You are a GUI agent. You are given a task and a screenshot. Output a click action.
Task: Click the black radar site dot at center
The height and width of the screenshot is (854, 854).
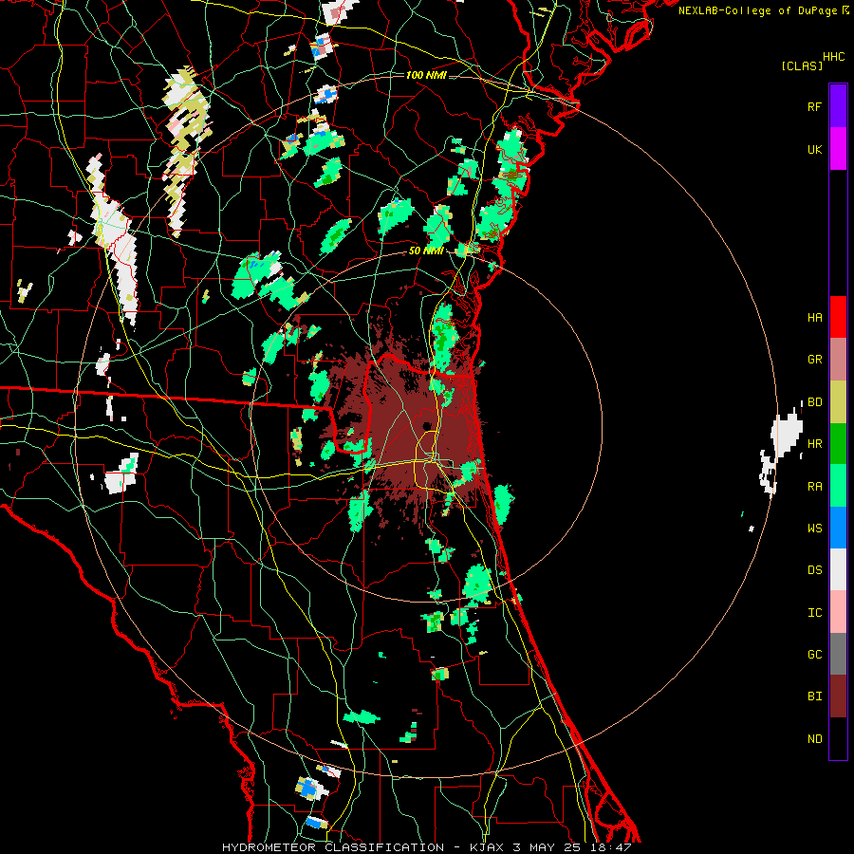[x=427, y=426]
